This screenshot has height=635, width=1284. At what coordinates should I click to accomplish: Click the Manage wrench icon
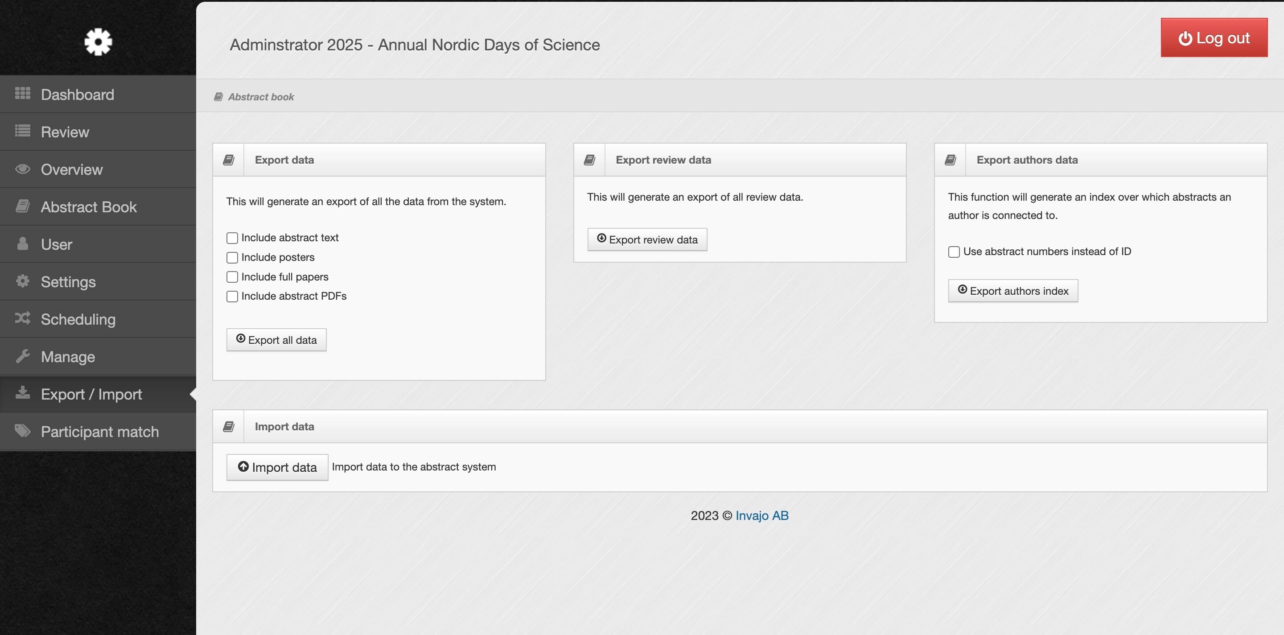pyautogui.click(x=22, y=356)
